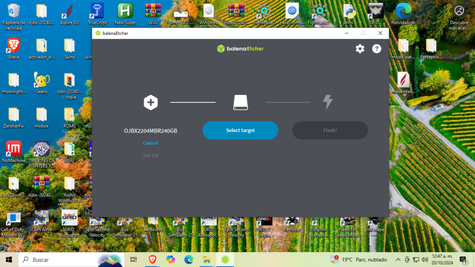The image size is (475, 267).
Task: Open balenaEtcher settings gear
Action: tap(360, 49)
